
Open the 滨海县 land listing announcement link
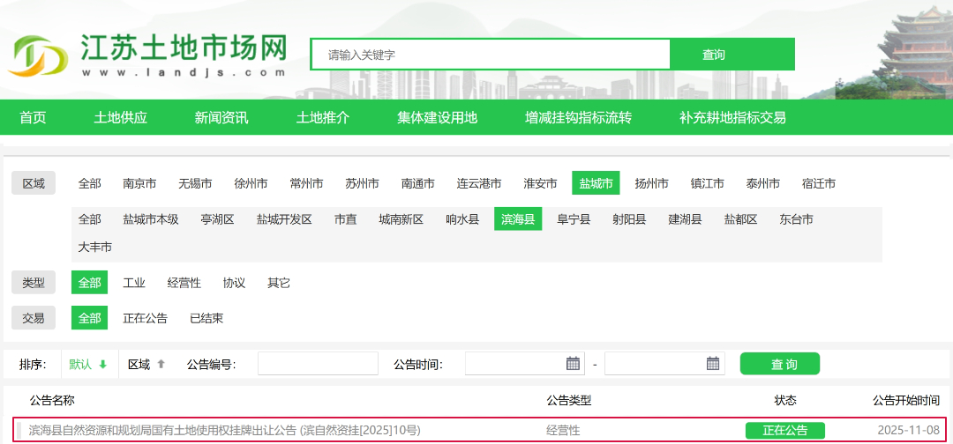coord(224,430)
